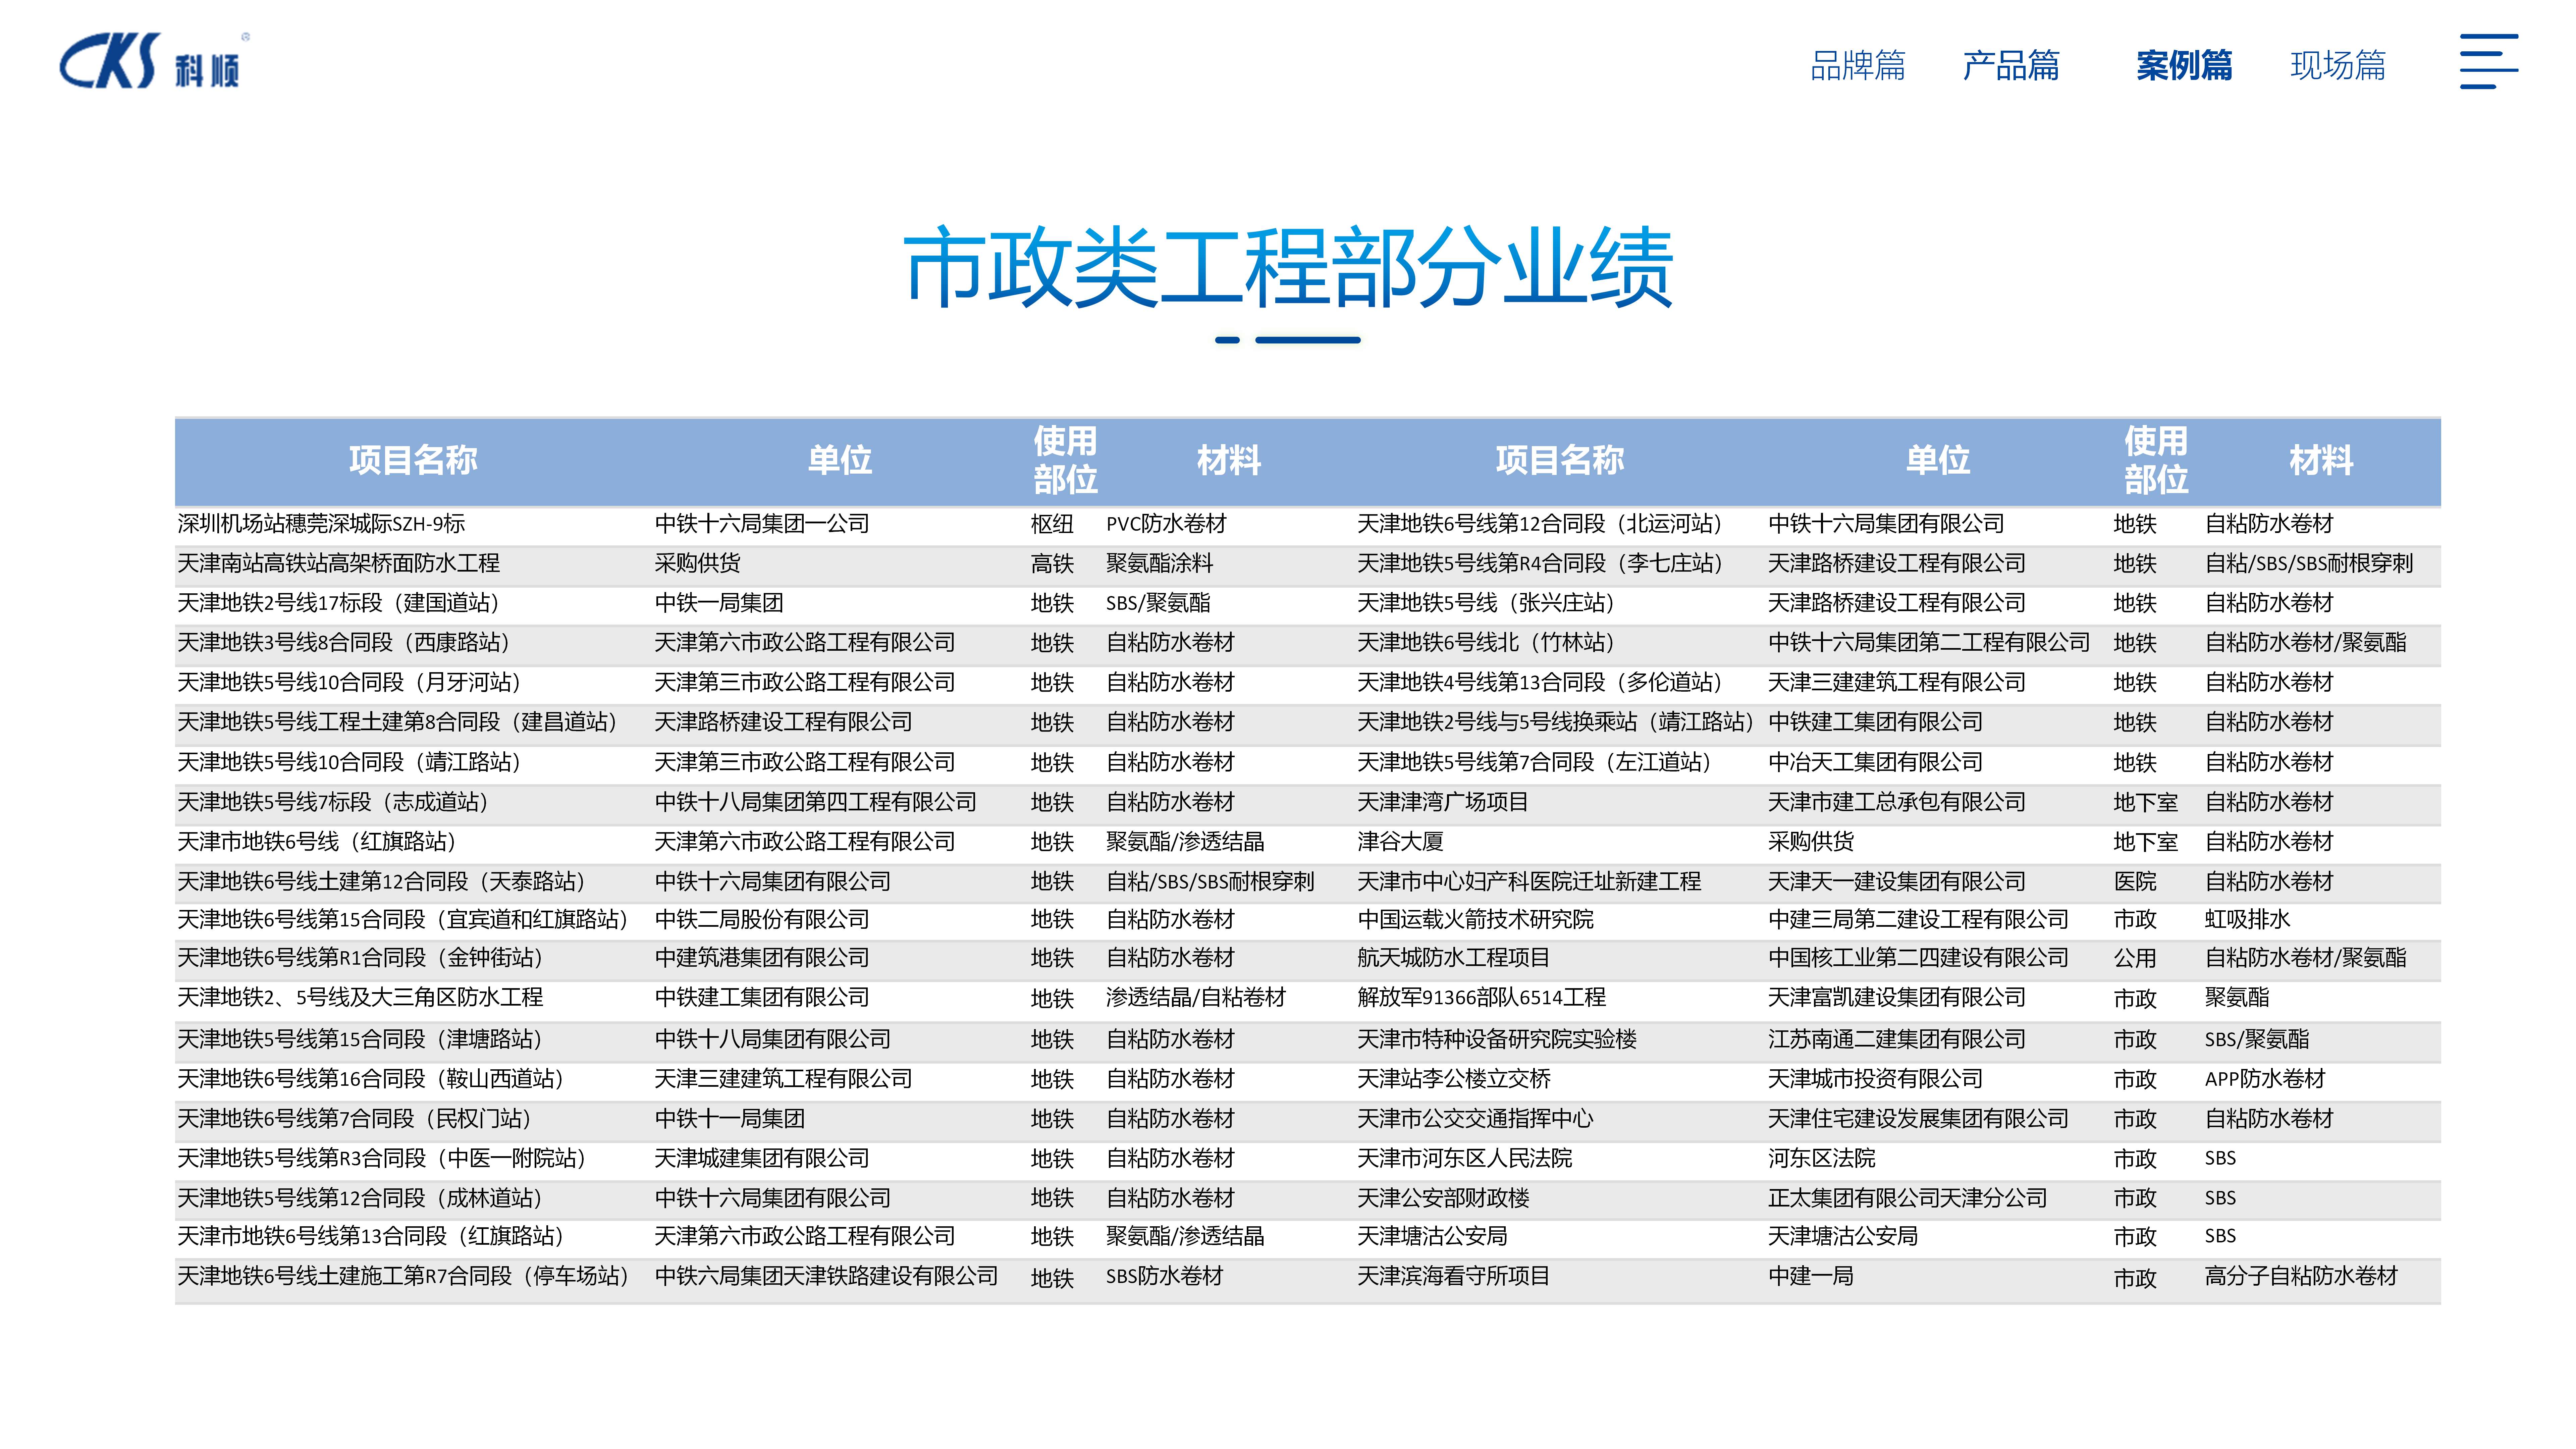Click the 市政类工程部分业绩 title

pyautogui.click(x=1288, y=267)
